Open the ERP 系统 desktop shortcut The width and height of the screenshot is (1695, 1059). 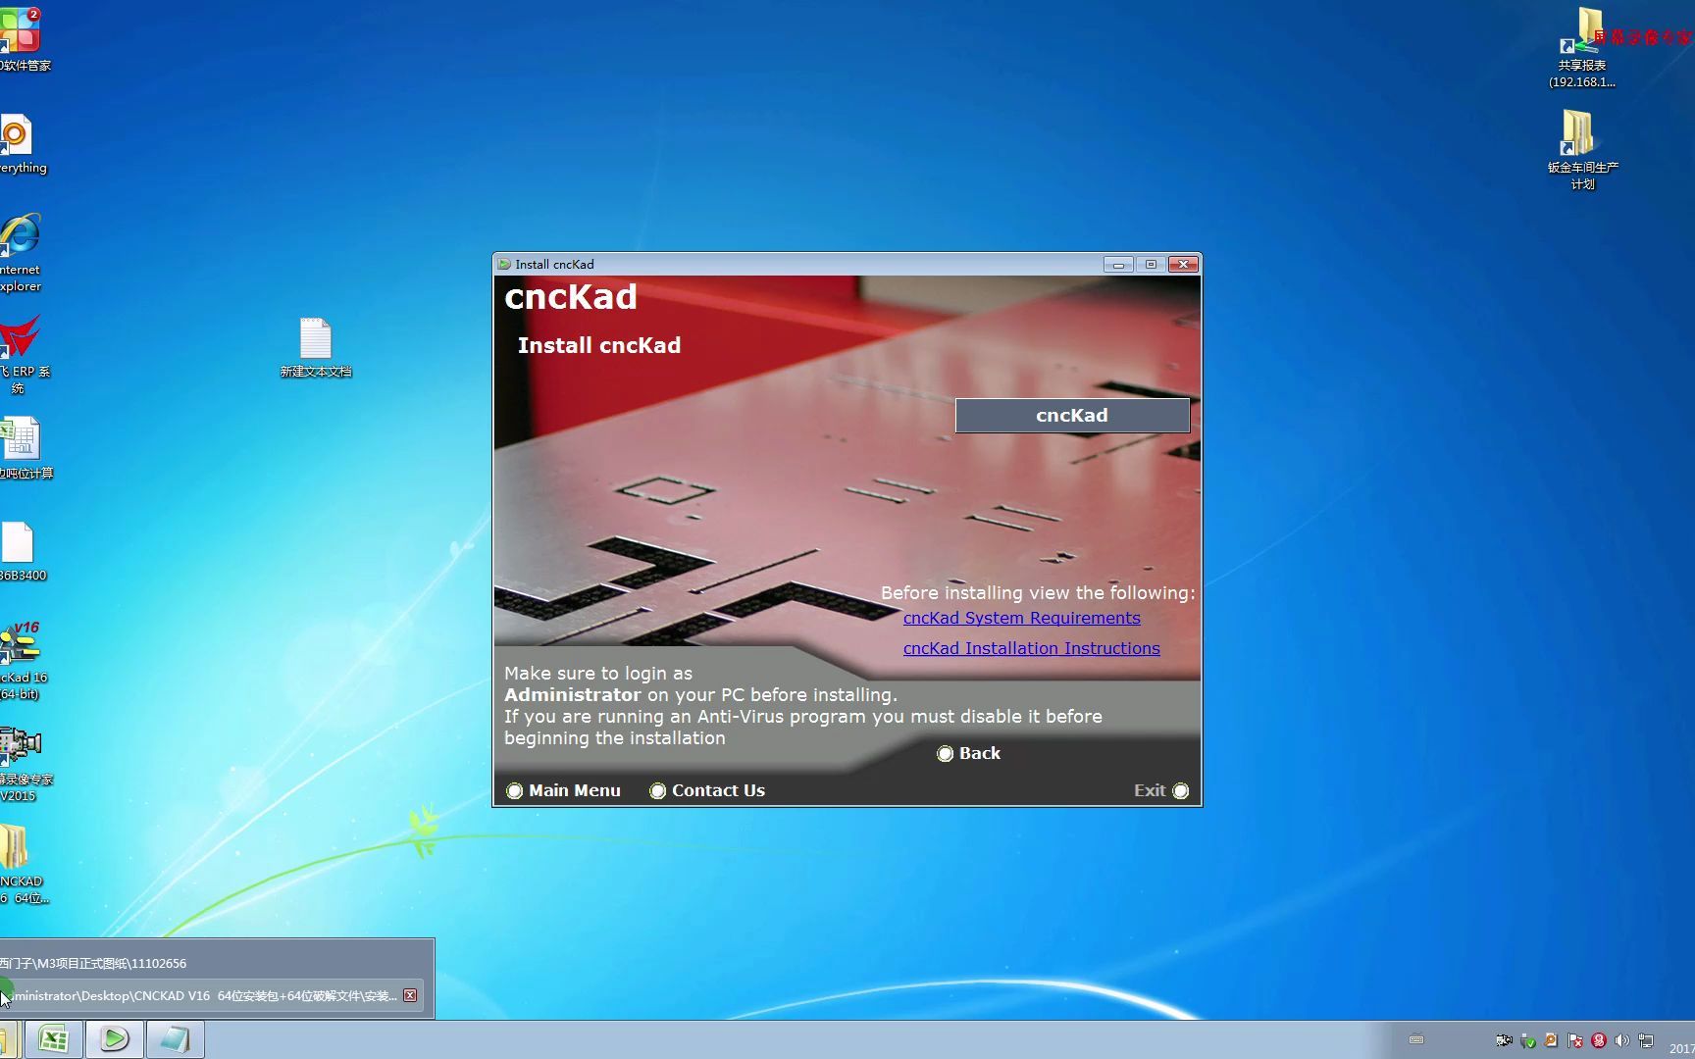[x=22, y=355]
